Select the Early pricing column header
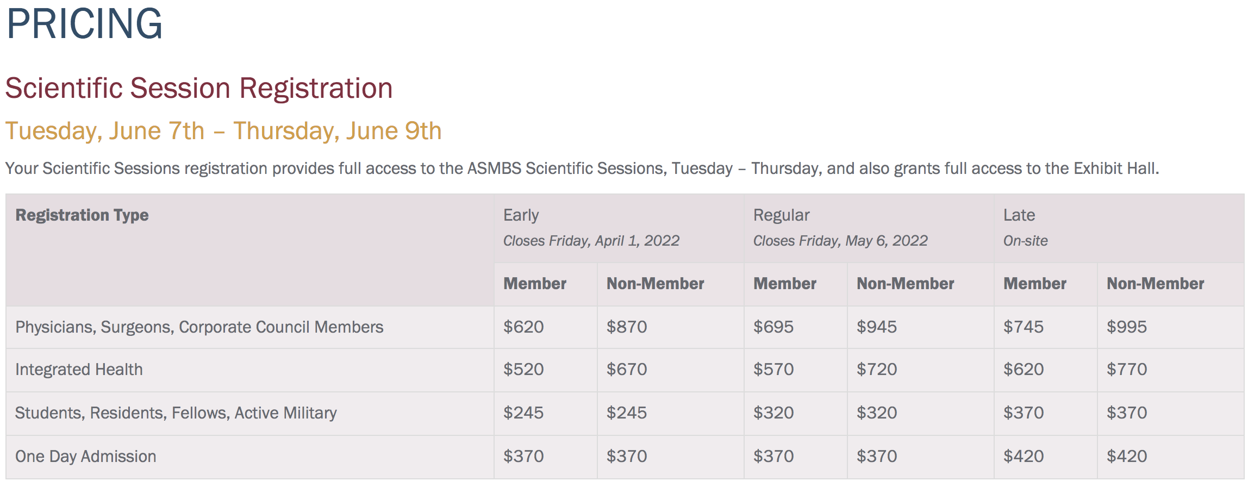Viewport: 1248px width, 487px height. (521, 215)
